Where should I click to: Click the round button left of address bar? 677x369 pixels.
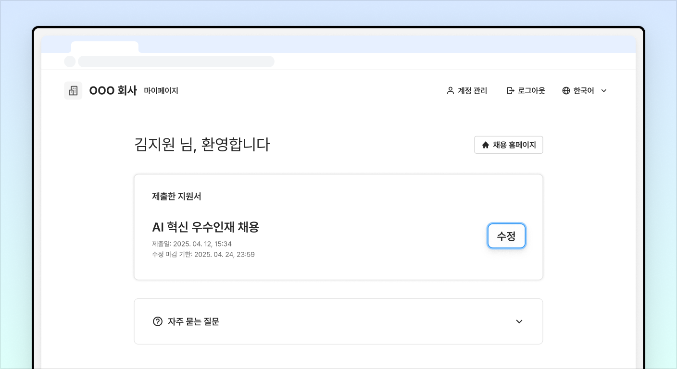(70, 61)
